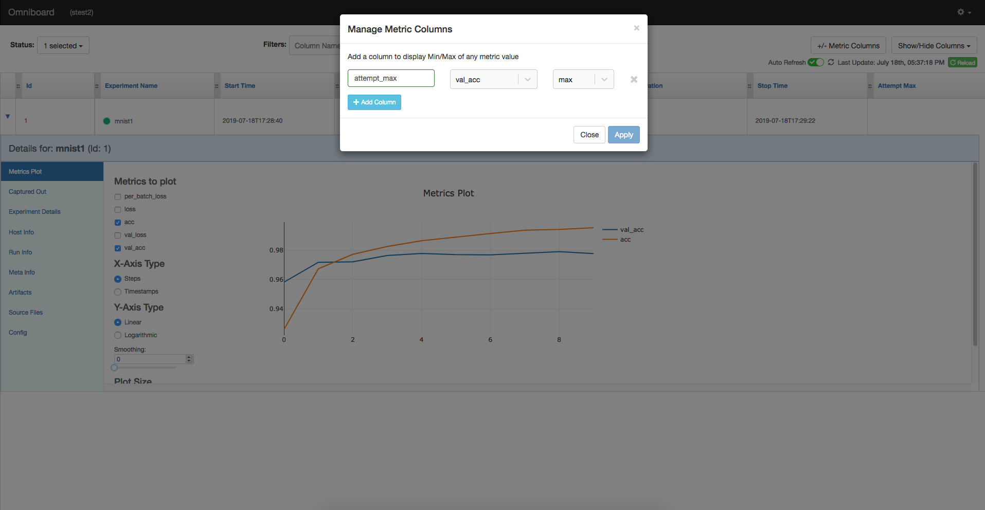Click the refresh icon beside Last Update
The image size is (985, 510).
[x=831, y=62]
